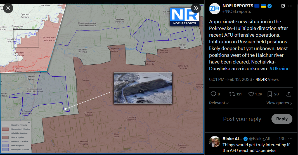Viewport: 298px width, 155px height.
Task: Click the Huliaipole label in inset map
Action: [x=19, y=54]
